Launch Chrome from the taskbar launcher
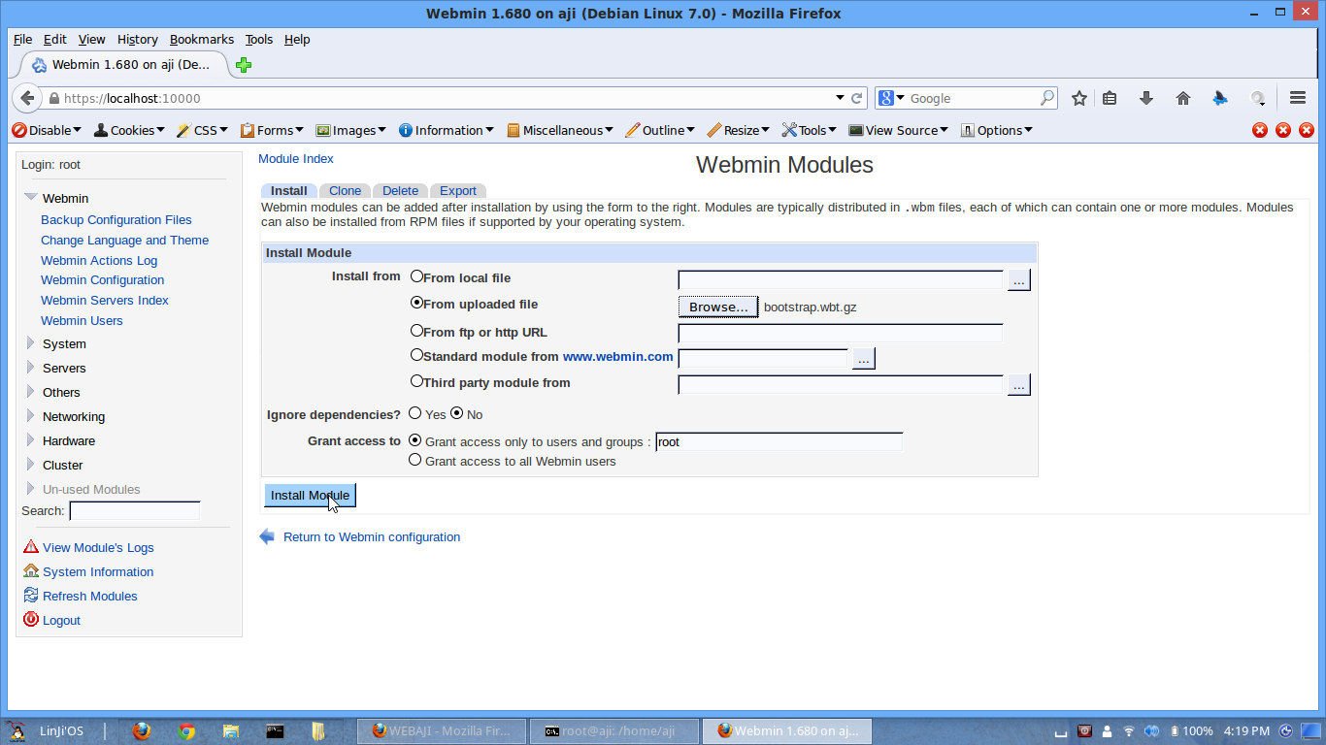1326x745 pixels. [x=187, y=730]
